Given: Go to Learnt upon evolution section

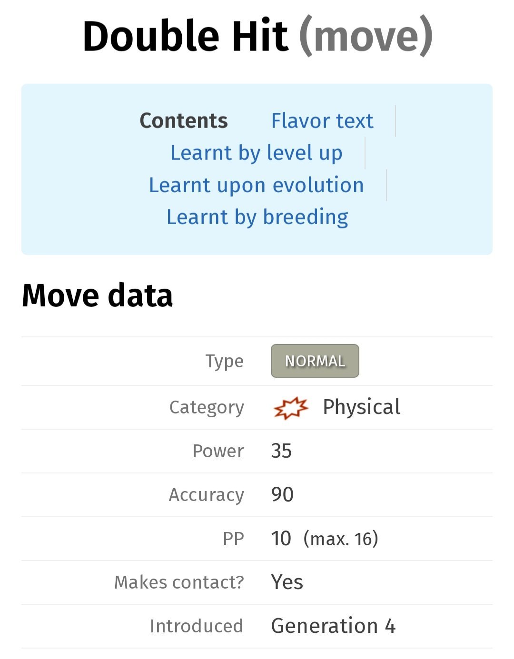Looking at the screenshot, I should point(257,185).
